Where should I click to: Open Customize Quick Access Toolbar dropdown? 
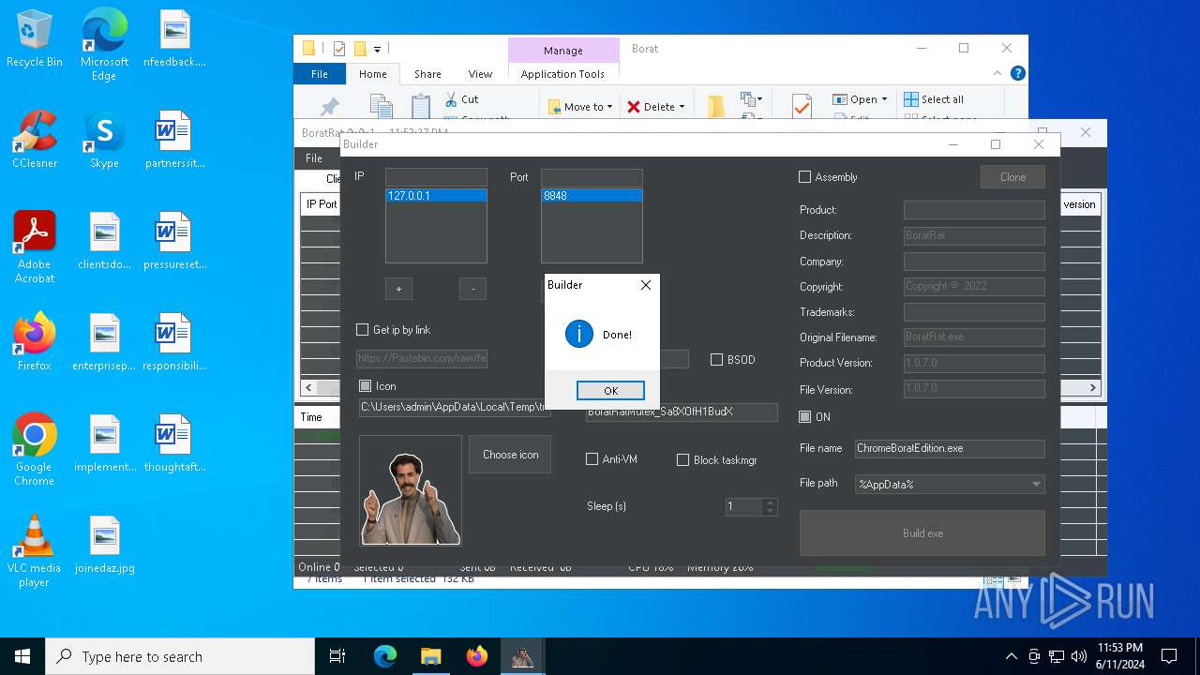click(377, 49)
